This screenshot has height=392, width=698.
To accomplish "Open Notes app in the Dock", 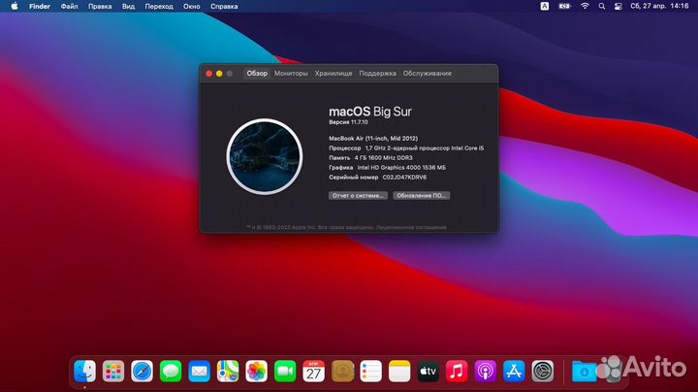I will pos(399,371).
